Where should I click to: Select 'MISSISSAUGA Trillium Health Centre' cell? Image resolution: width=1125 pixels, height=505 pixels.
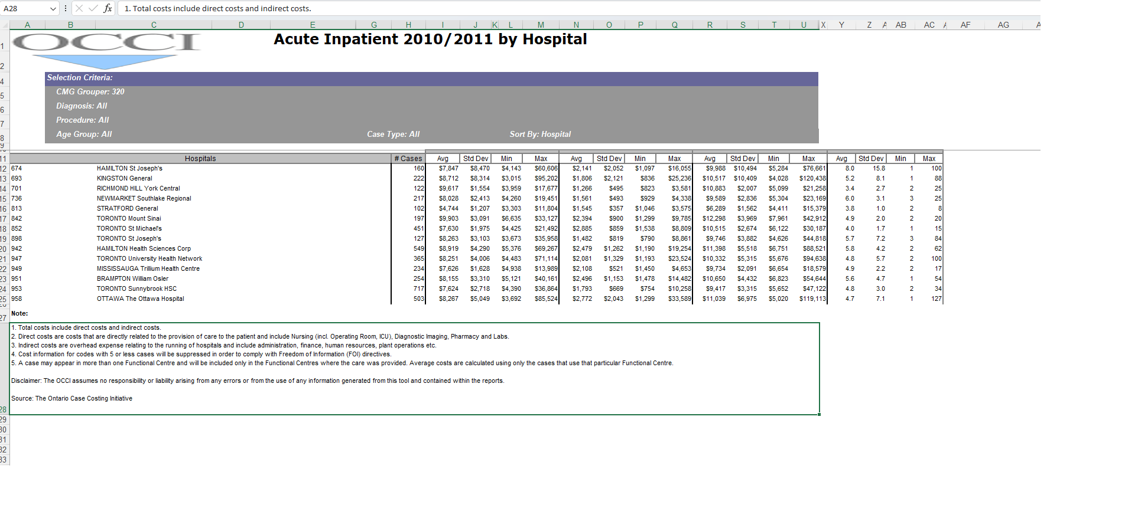(x=148, y=269)
